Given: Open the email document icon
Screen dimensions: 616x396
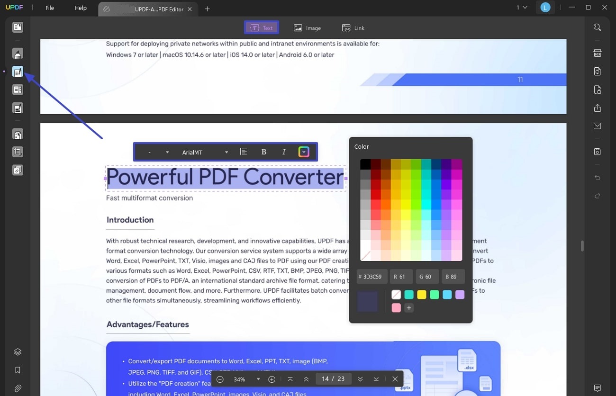Looking at the screenshot, I should (x=597, y=126).
